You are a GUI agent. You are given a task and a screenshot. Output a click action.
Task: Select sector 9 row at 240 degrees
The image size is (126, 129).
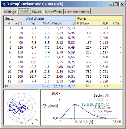[x=63, y=67]
